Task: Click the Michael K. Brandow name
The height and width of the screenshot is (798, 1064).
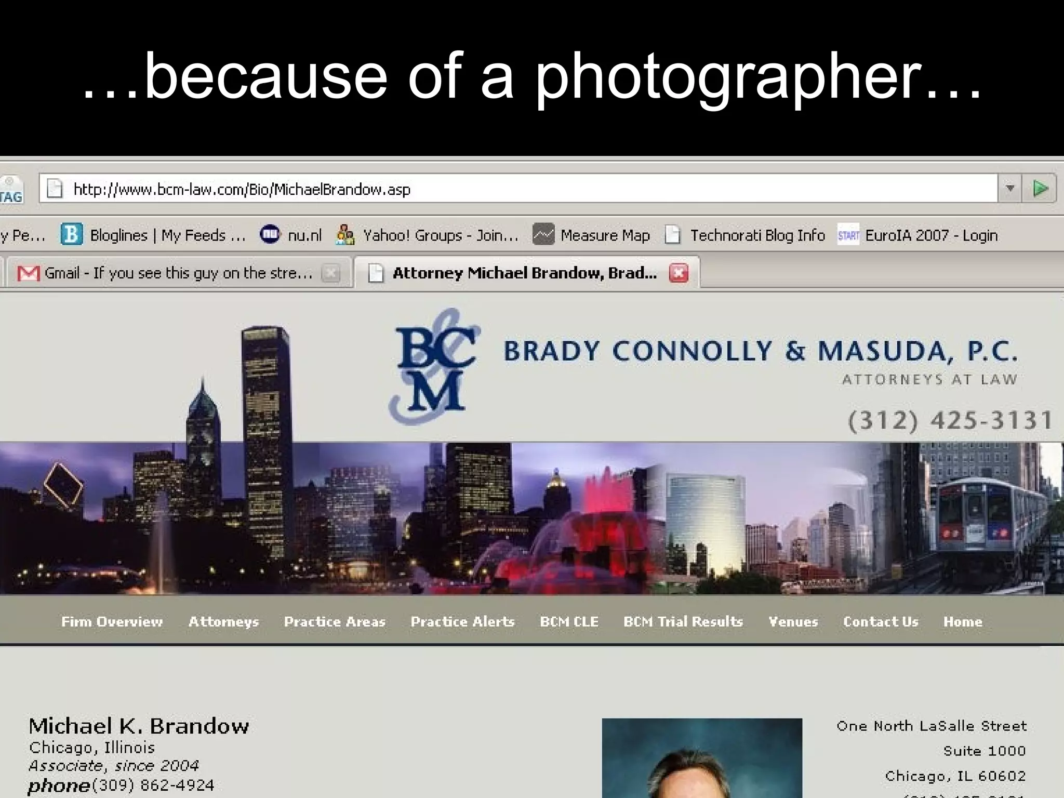Action: click(x=139, y=726)
